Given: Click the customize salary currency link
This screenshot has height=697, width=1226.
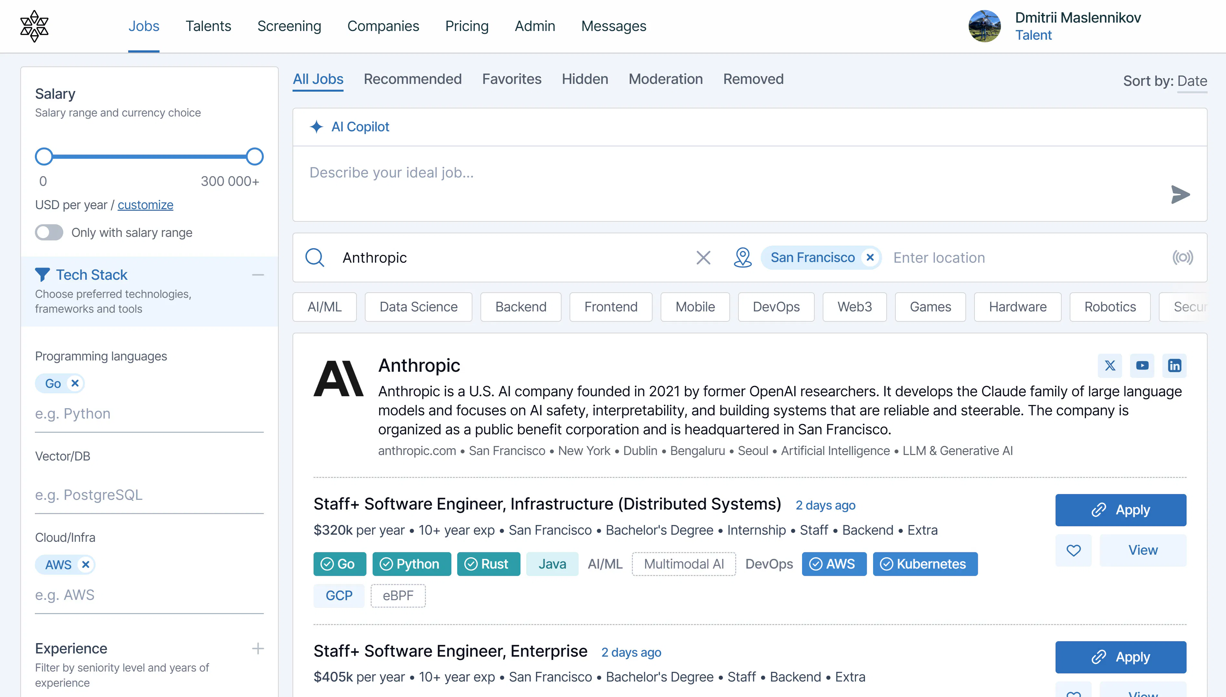Looking at the screenshot, I should tap(145, 205).
